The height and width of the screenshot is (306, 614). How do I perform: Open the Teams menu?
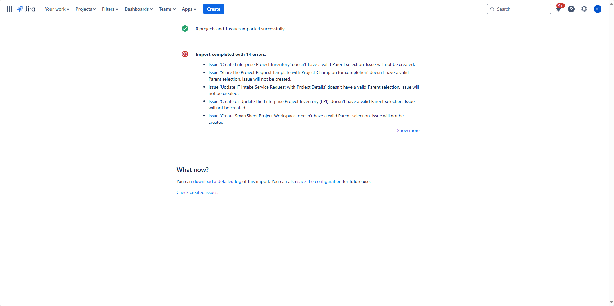pyautogui.click(x=167, y=9)
